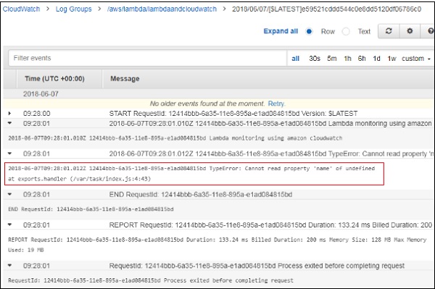Click the Expand all link
Screen dimensions: 435x289
tap(281, 31)
